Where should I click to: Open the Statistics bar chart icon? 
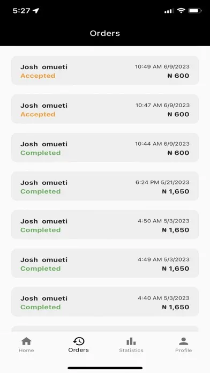(131, 341)
